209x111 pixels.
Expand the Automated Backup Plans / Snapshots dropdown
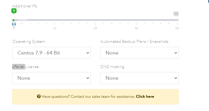click(140, 53)
